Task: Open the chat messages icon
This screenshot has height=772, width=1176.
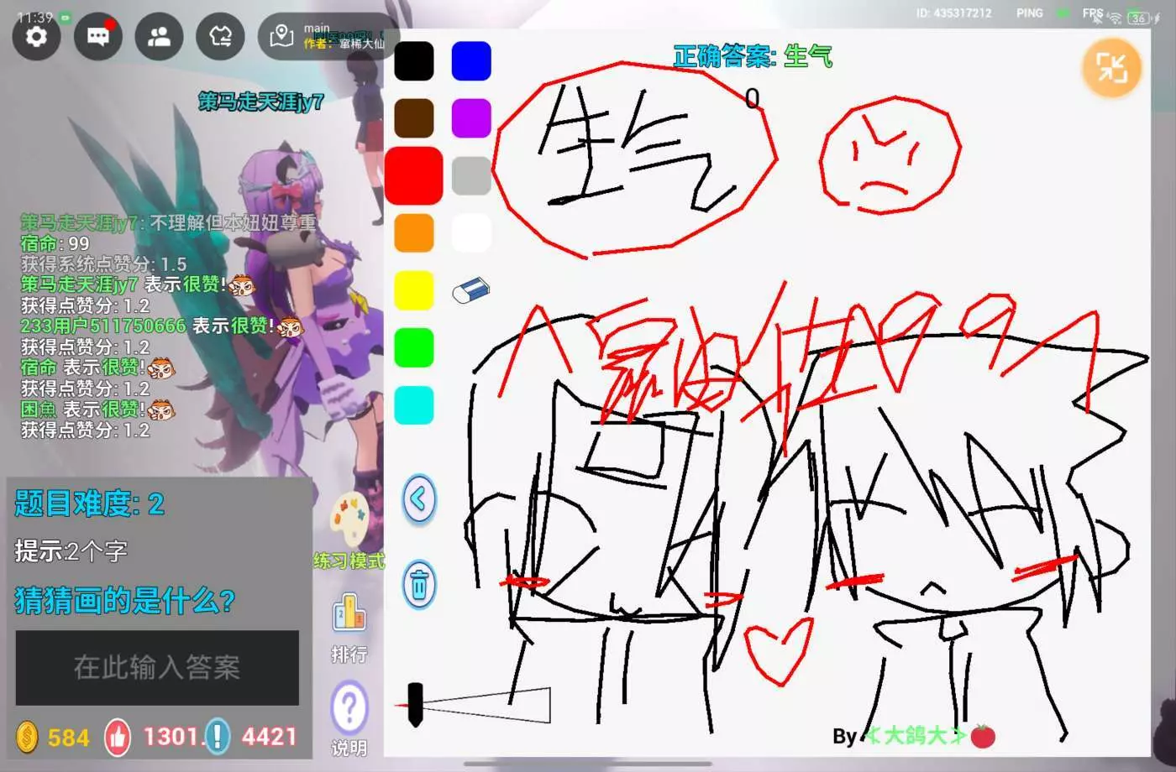Action: pyautogui.click(x=98, y=36)
